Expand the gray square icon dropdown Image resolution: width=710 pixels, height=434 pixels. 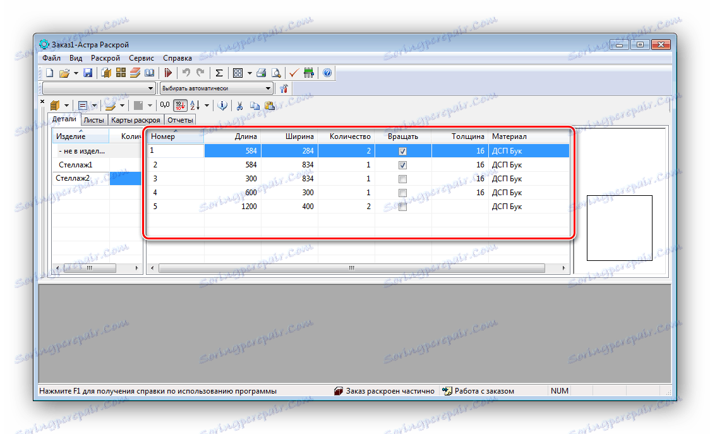150,105
